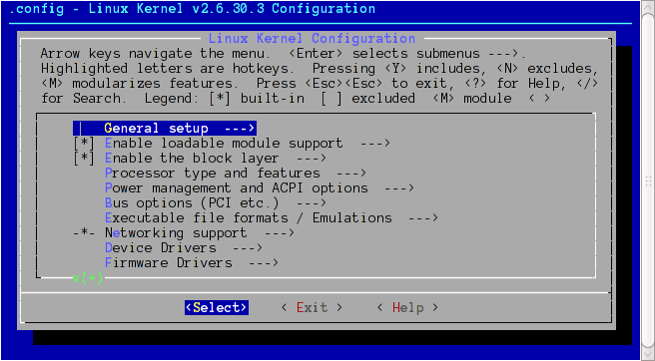Toggle the block layer checkbox
This screenshot has height=361, width=655.
(84, 159)
